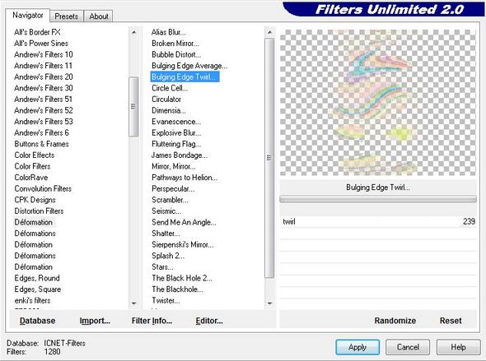The image size is (486, 361).
Task: Select the Navigator tab
Action: click(x=27, y=15)
